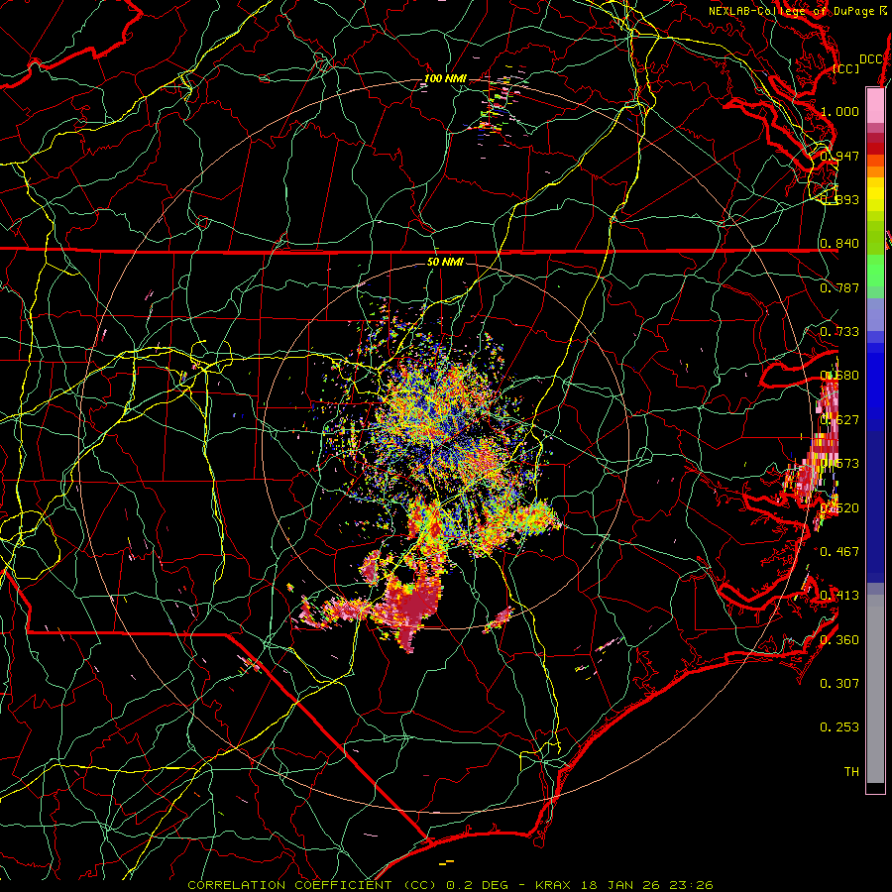Select the 0.253 legend value
Screen dimensions: 892x892
tap(839, 727)
